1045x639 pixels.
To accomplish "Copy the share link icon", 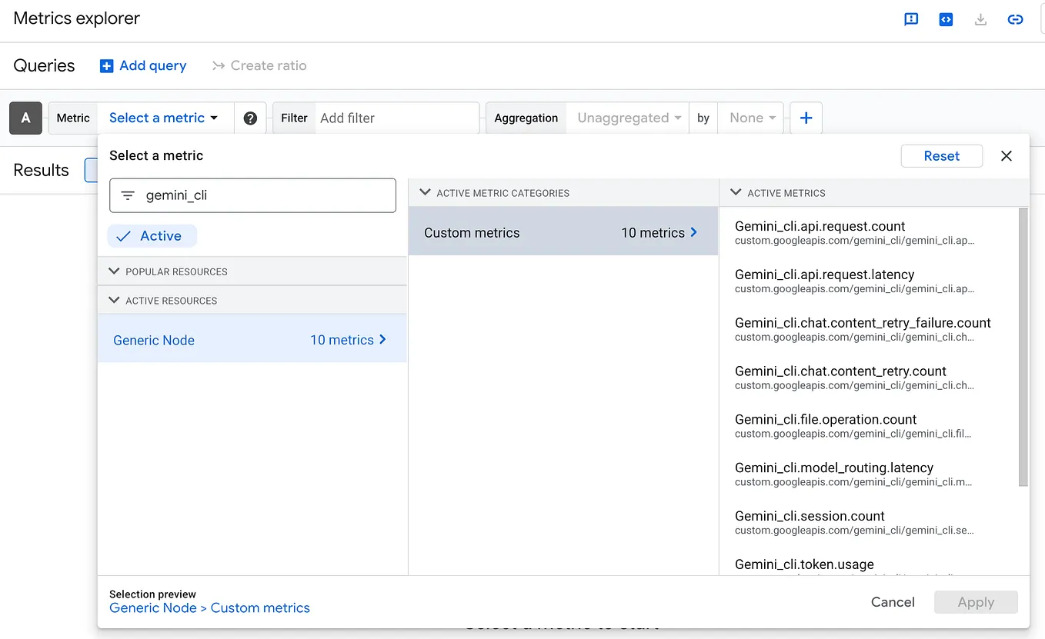I will pyautogui.click(x=1015, y=19).
